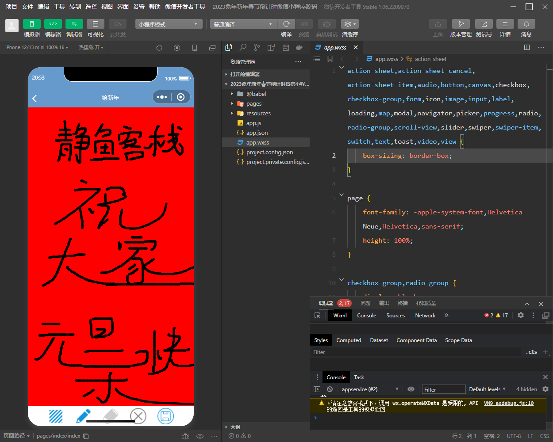Viewport: 553px width, 442px height.
Task: Click the compile refresh button in toolbar
Action: (x=286, y=24)
